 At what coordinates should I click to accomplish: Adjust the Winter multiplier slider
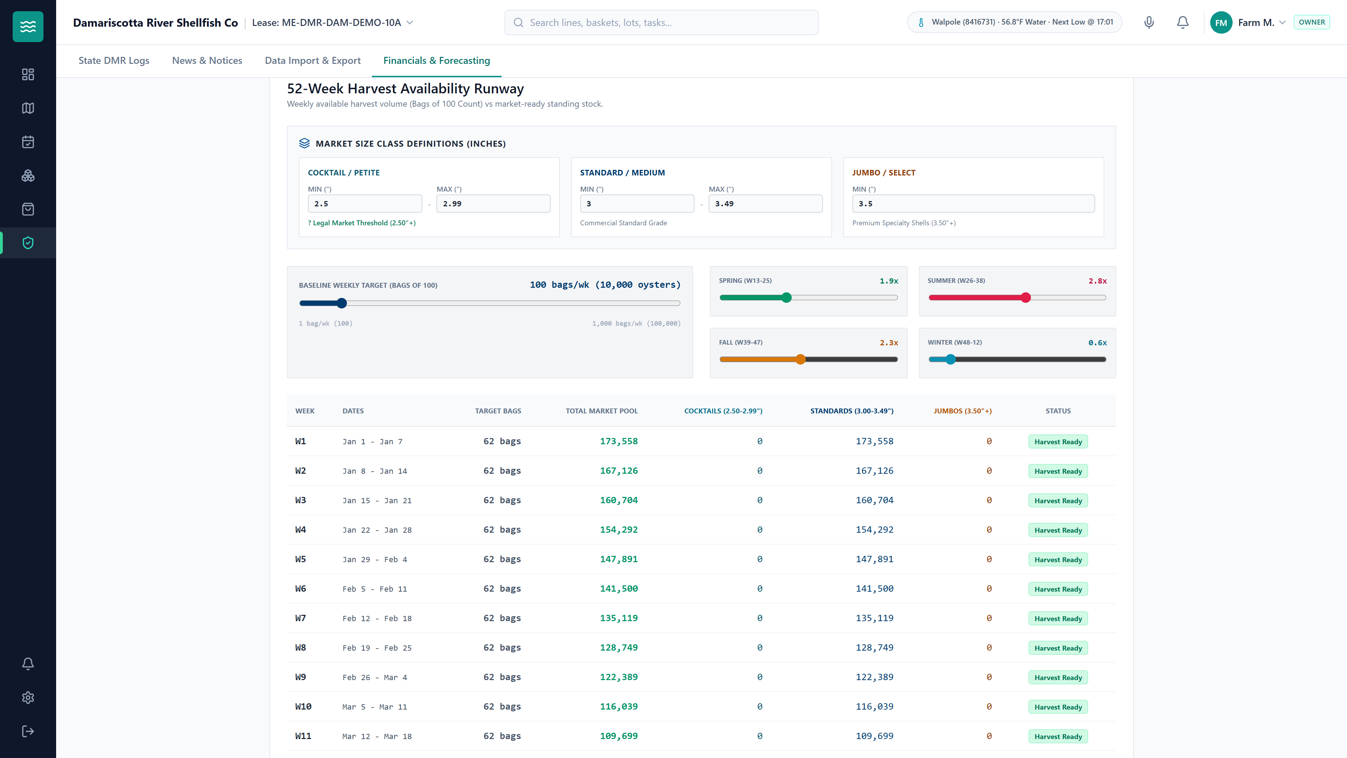[x=1017, y=359]
